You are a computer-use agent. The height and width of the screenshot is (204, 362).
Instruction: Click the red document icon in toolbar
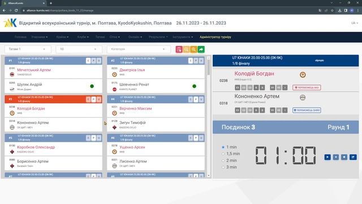(x=179, y=49)
